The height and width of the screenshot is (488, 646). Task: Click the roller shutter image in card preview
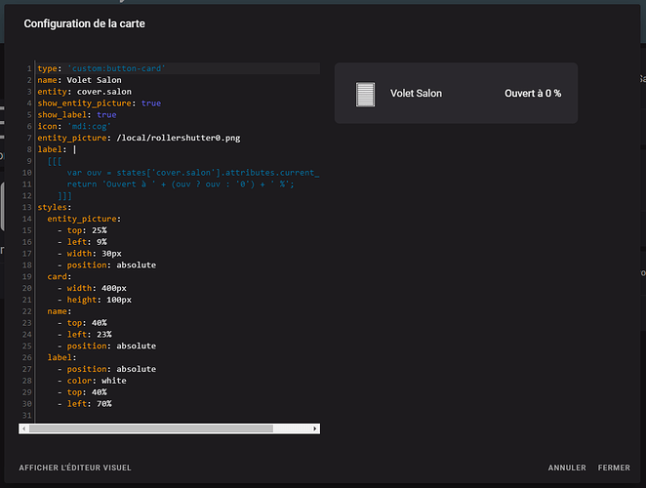(x=365, y=95)
